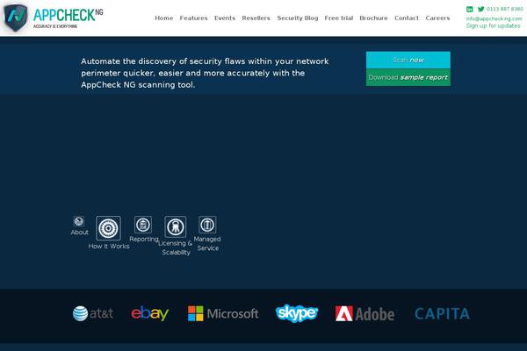Click the About label
The image size is (527, 351).
80,232
